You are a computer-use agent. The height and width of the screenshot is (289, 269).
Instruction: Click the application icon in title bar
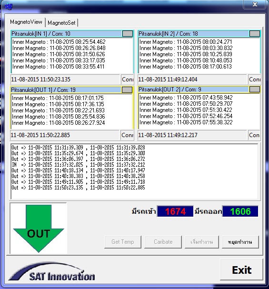pyautogui.click(x=9, y=7)
